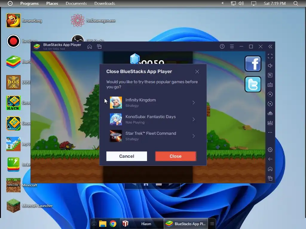Switch to BlueStacks App Player taskbar item
306x229 pixels.
tap(186, 224)
